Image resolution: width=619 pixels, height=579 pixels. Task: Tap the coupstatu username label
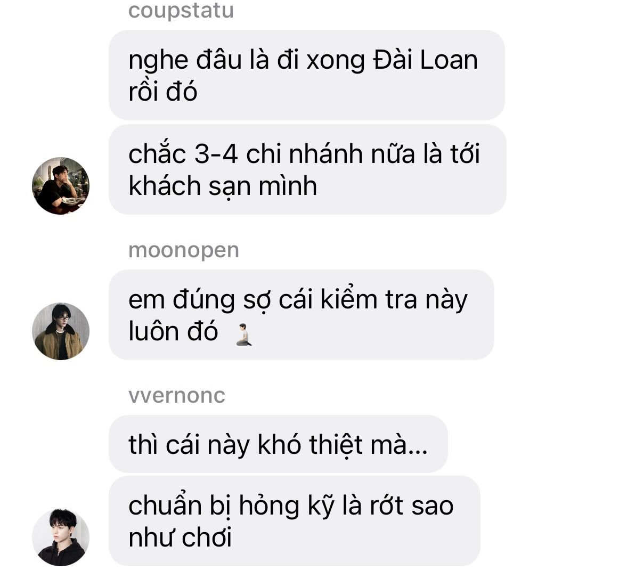(x=181, y=10)
